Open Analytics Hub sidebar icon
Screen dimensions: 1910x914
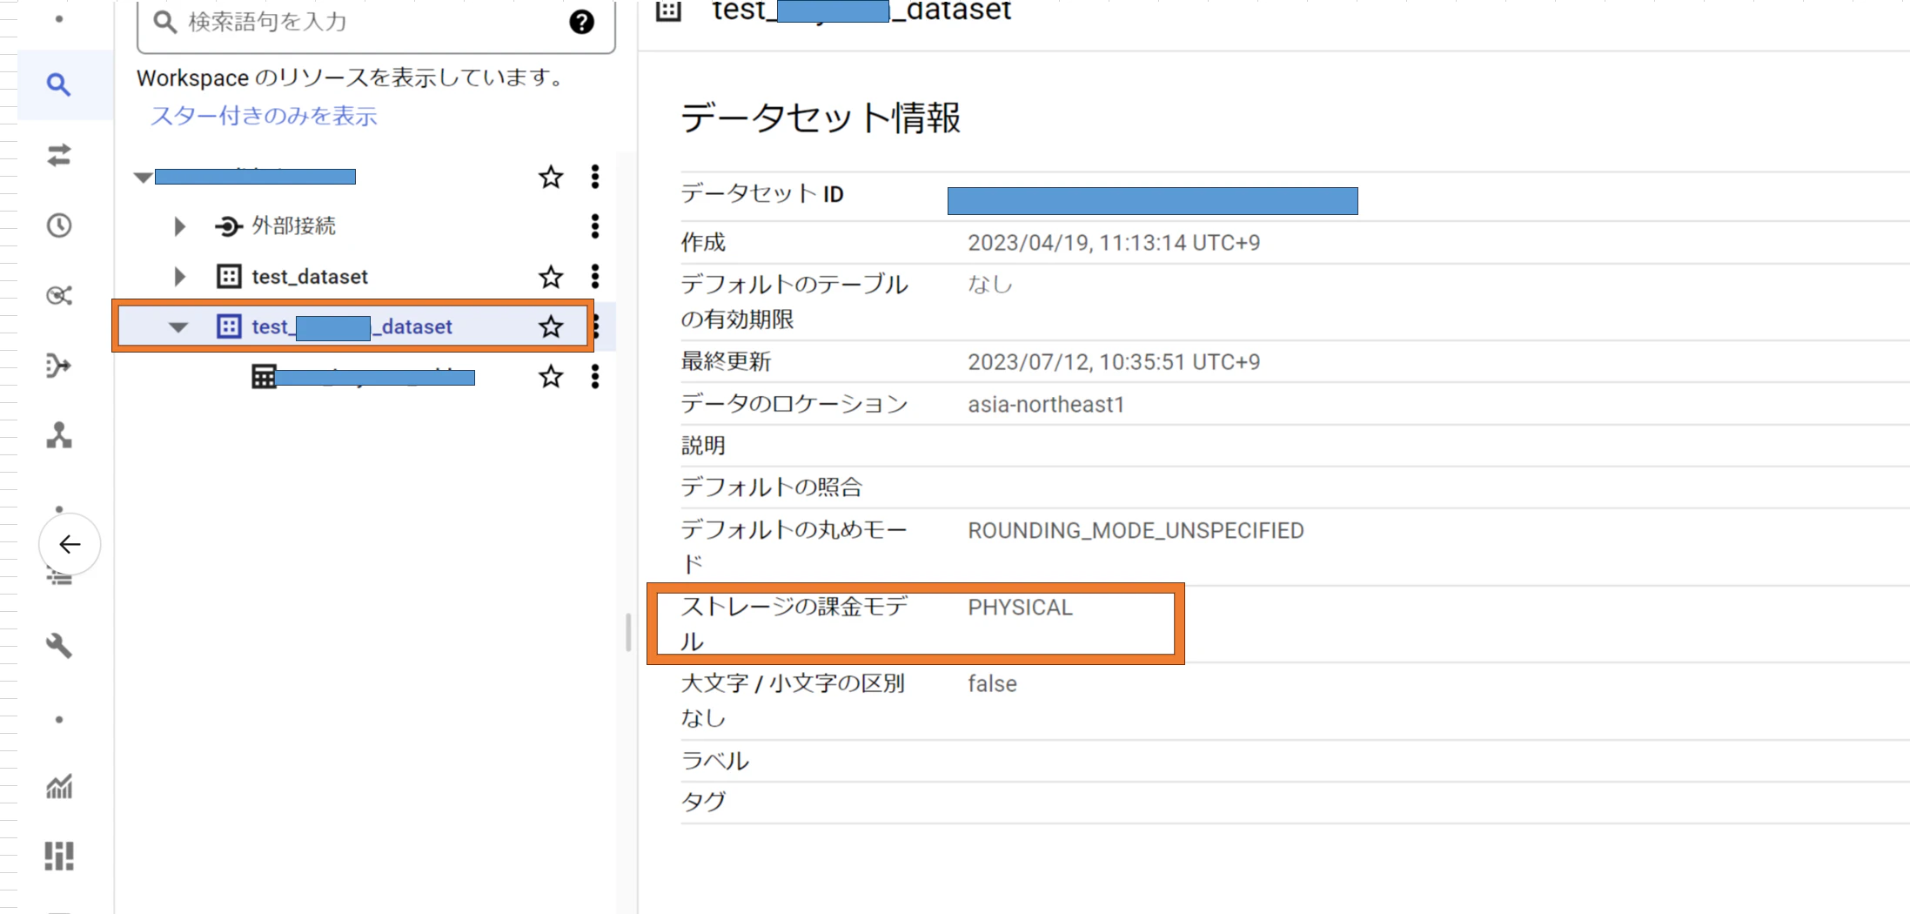pyautogui.click(x=58, y=295)
